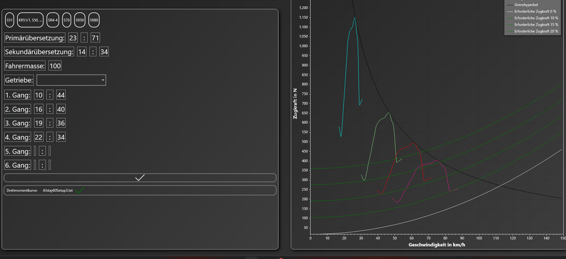566x259 pixels.
Task: Click the empty 5. Gang first field
Action: 35,151
